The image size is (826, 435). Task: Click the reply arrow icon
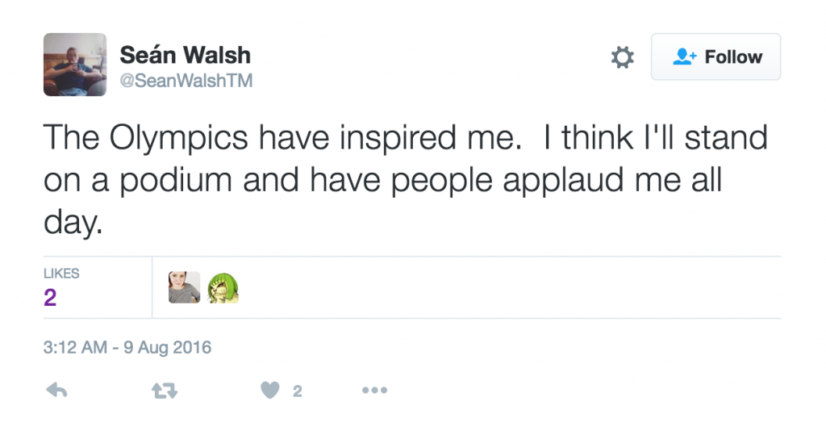tap(56, 391)
